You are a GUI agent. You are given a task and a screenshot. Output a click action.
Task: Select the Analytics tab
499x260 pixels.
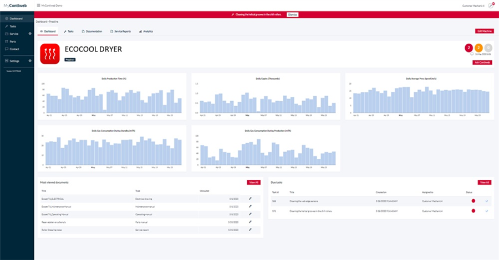pyautogui.click(x=146, y=32)
